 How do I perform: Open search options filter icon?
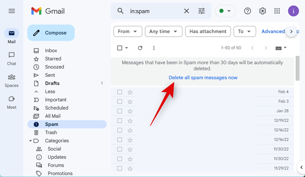pos(202,11)
